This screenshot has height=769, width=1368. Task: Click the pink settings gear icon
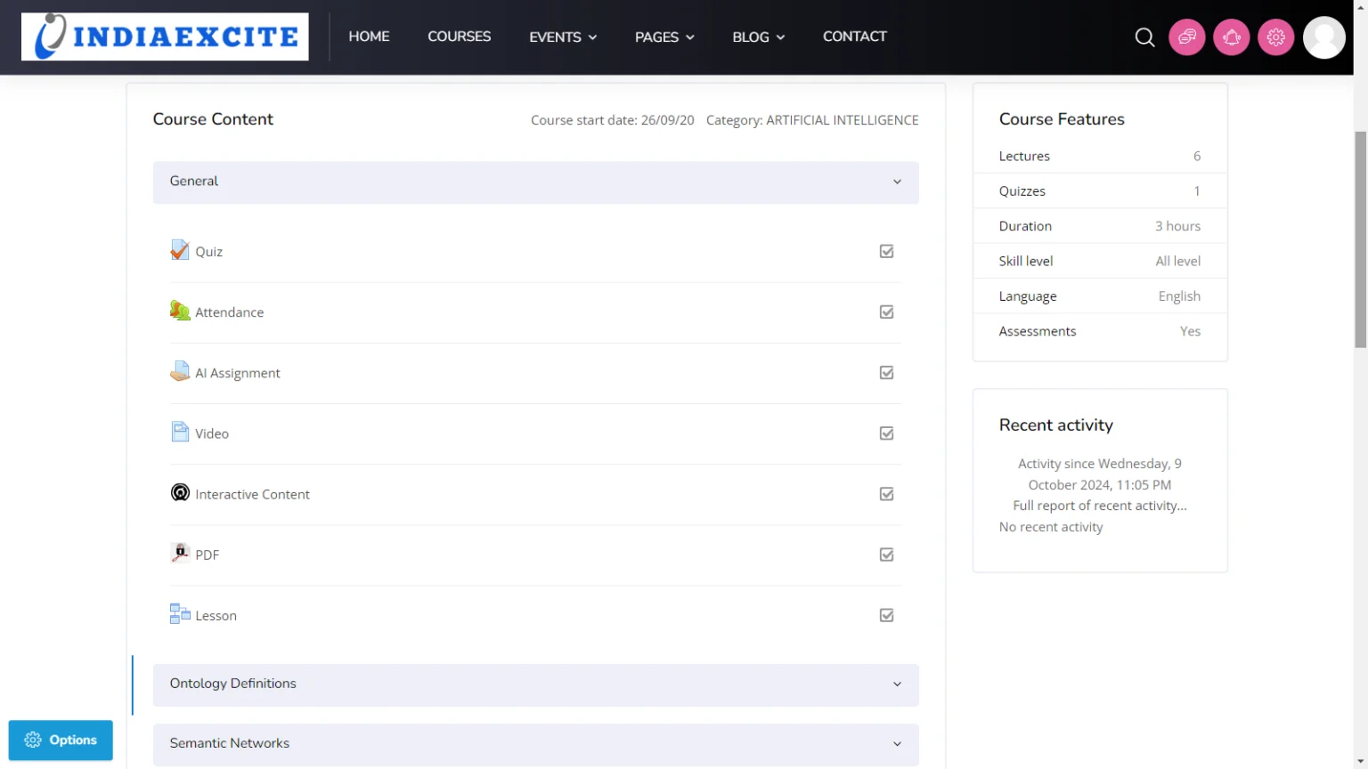point(1276,37)
